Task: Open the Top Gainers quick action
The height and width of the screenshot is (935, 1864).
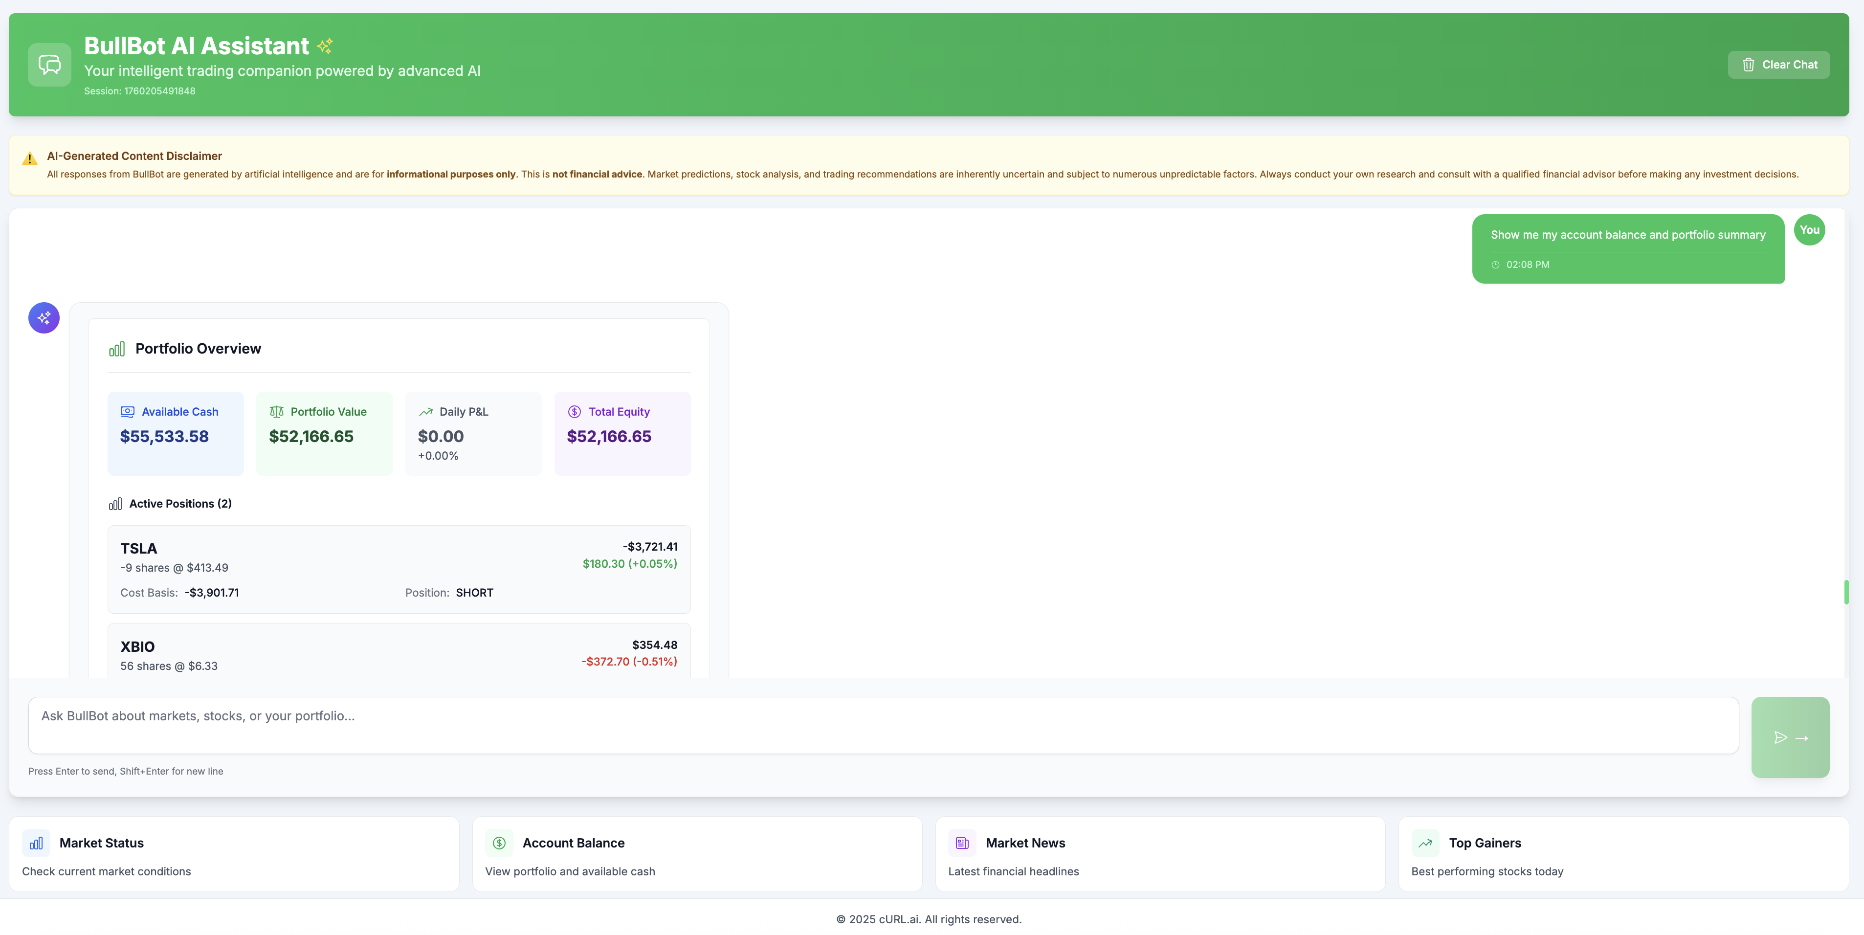Action: (1623, 855)
